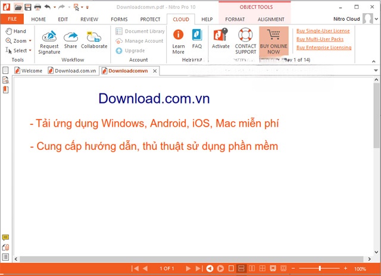Open the Nitro Cloud account dropdown
The width and height of the screenshot is (381, 276).
376,19
